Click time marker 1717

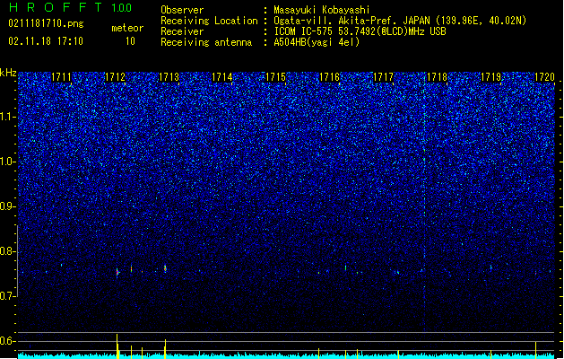click(x=384, y=77)
